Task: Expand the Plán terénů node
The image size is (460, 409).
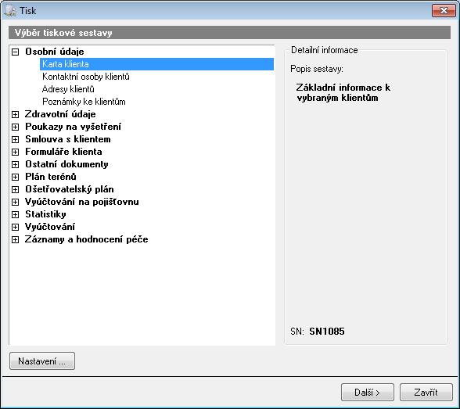Action: point(16,178)
